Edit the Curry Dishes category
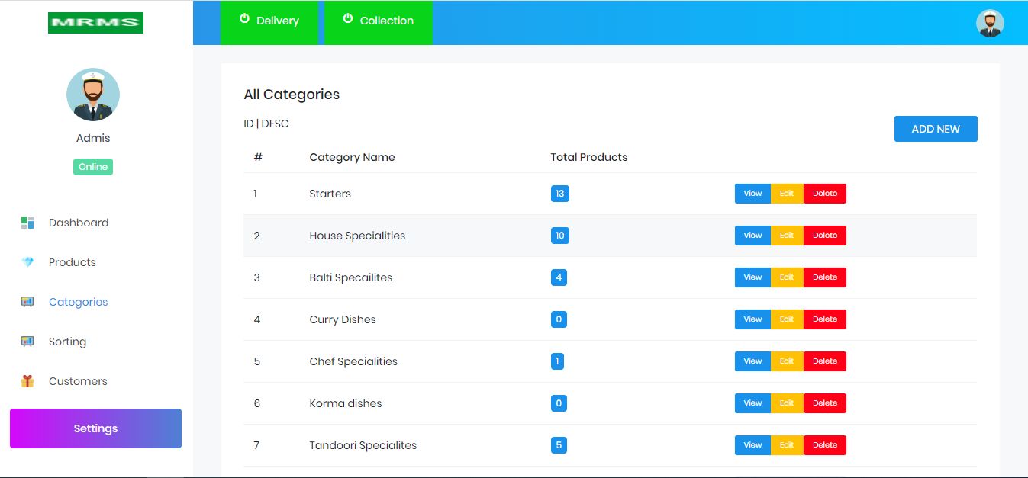 click(x=787, y=319)
